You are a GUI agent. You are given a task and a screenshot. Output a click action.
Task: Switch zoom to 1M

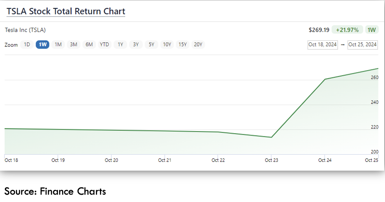[58, 45]
